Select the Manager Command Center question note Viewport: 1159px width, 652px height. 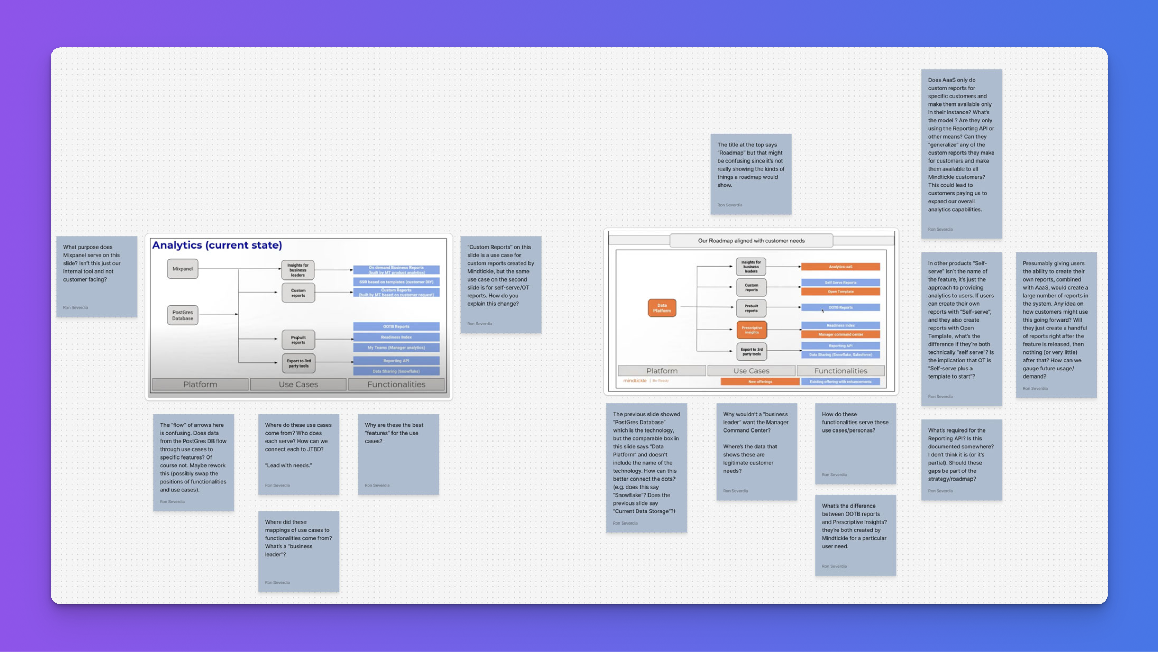coord(756,451)
